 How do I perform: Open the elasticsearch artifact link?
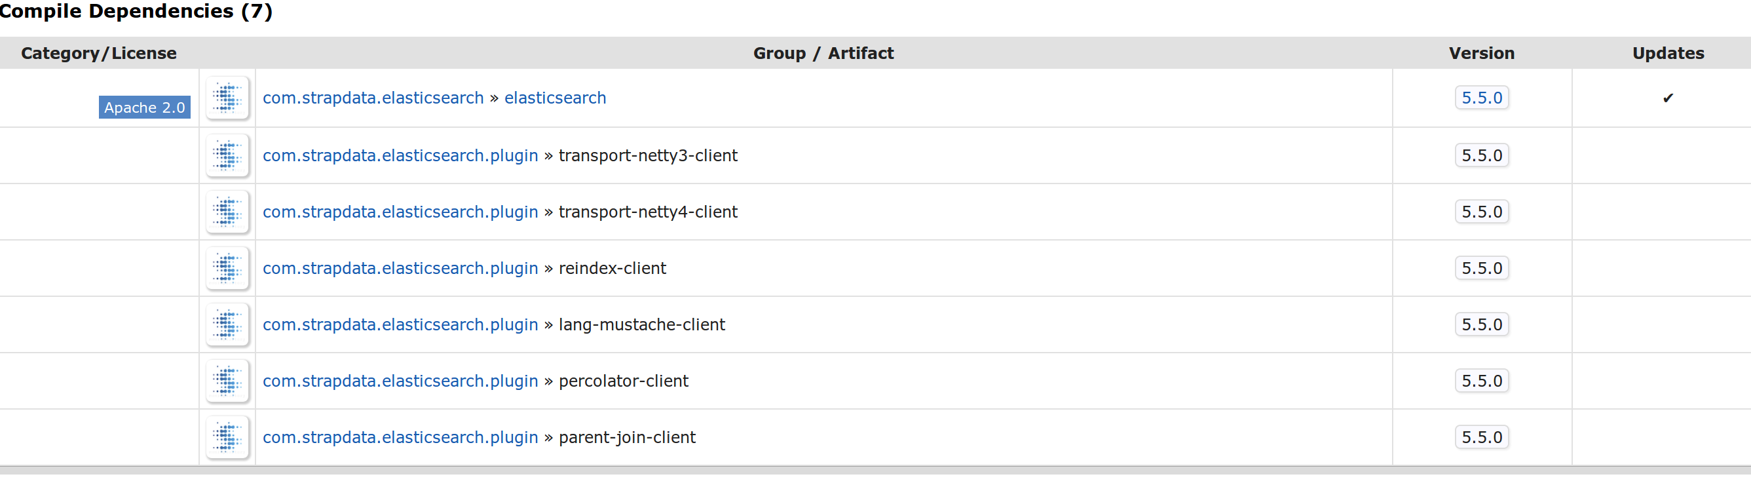click(x=555, y=98)
